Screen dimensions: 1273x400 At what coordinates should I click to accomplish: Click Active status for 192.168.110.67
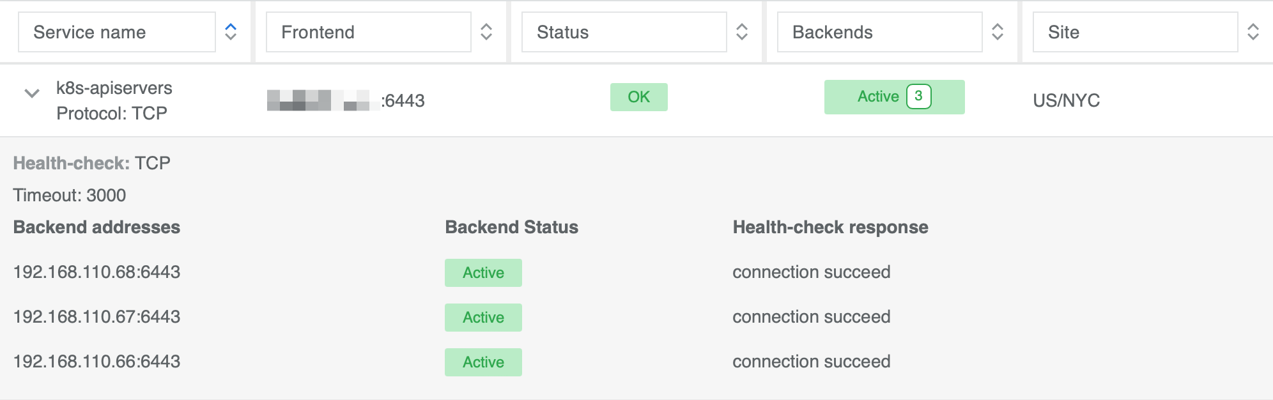click(x=483, y=318)
